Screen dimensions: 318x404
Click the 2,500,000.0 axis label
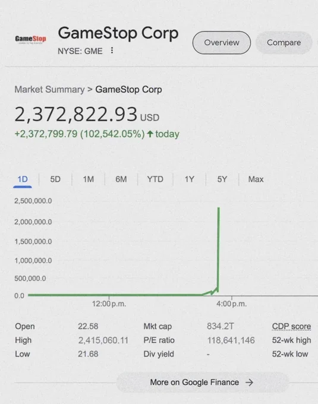[x=33, y=201]
